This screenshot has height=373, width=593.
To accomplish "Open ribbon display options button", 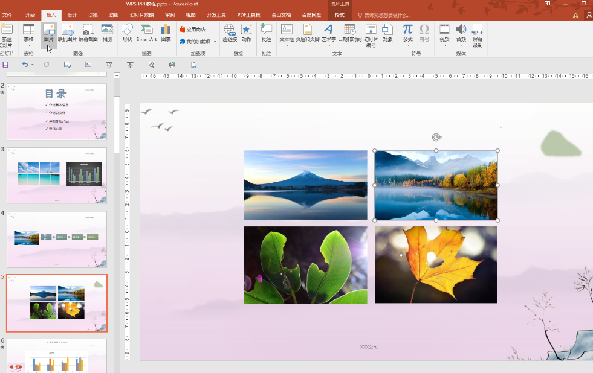I will (x=547, y=4).
